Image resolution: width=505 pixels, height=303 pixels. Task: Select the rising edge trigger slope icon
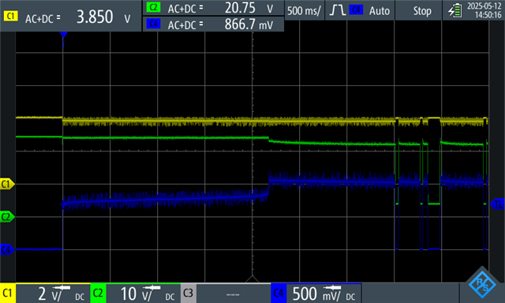pyautogui.click(x=337, y=10)
